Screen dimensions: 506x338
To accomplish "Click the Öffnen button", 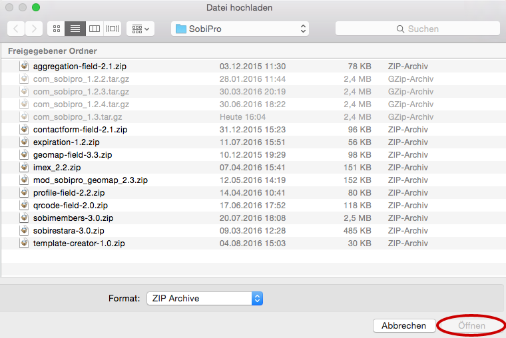I will [x=471, y=326].
